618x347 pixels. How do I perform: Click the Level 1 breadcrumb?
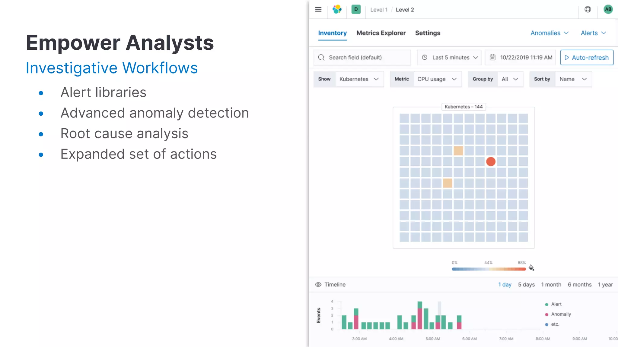point(379,10)
